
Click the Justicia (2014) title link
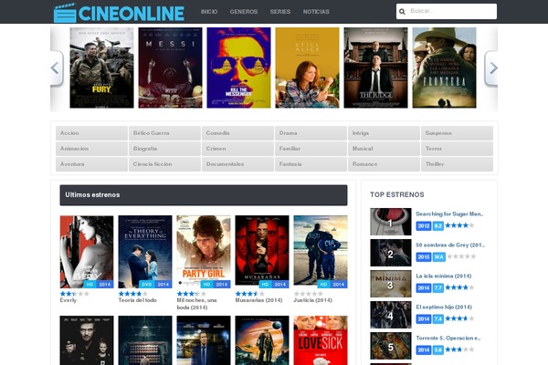(312, 300)
